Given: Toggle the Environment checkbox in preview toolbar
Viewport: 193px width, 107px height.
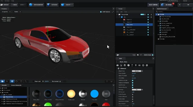Looking at the screenshot, I should 60,81.
